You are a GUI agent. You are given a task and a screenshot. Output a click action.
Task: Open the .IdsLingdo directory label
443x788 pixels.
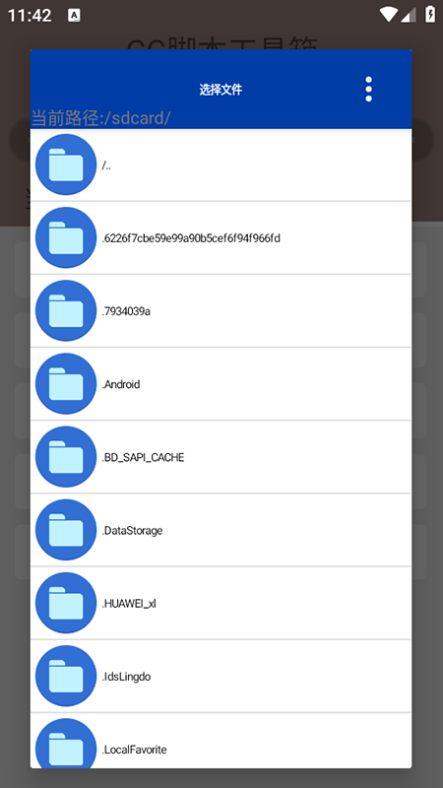point(126,677)
